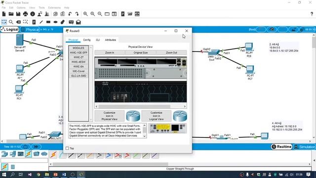Add a Simple PDU with closed envelope

71,22
